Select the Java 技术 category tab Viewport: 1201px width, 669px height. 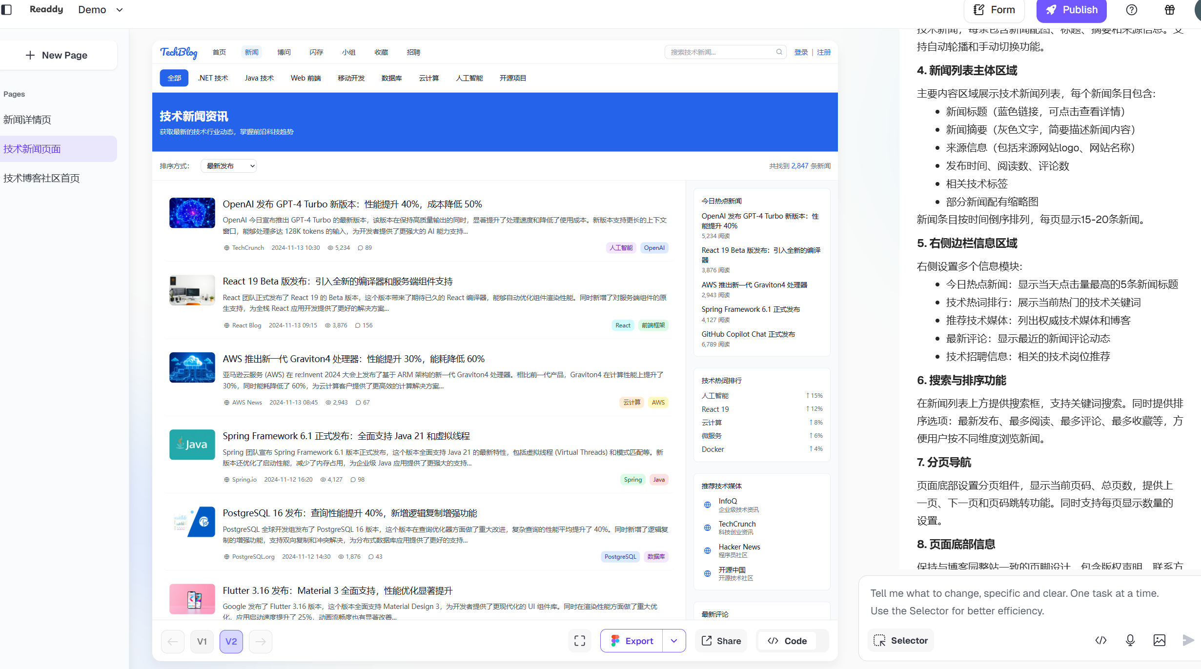[259, 78]
